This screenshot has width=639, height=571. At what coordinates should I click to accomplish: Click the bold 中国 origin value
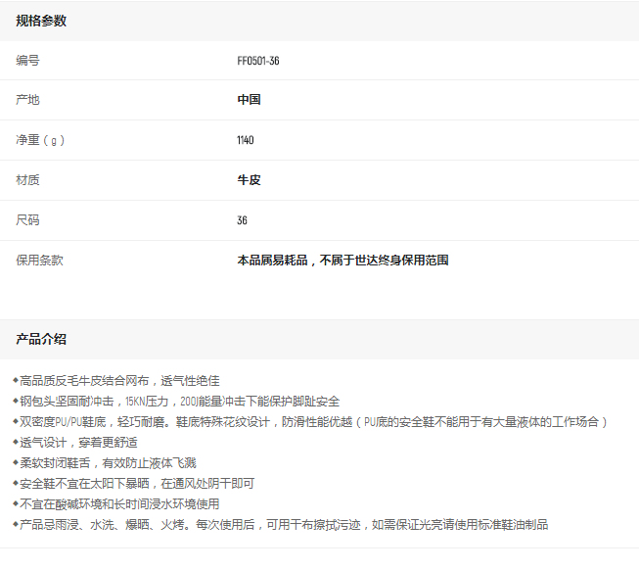tap(249, 100)
